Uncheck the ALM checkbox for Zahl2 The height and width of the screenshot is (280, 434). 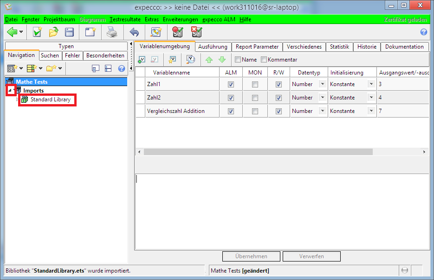coord(231,98)
